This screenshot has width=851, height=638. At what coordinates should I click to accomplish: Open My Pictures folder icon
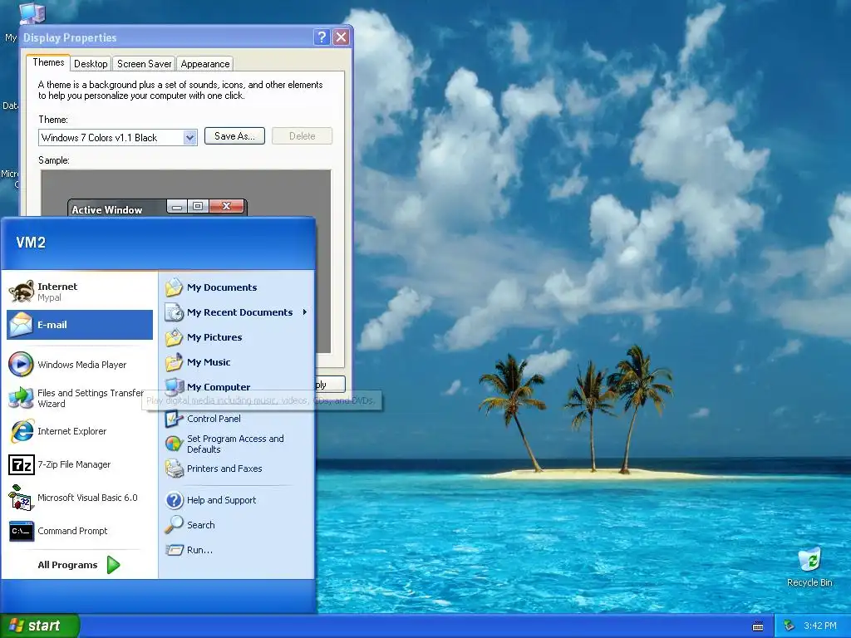click(x=174, y=337)
